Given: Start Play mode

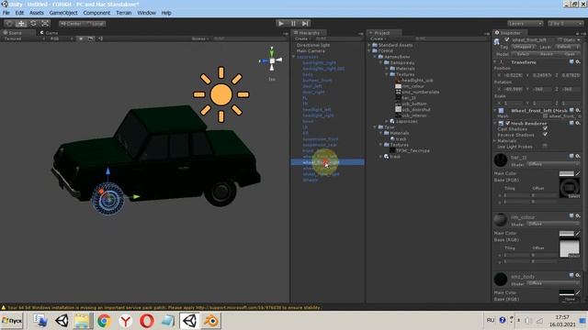Looking at the screenshot, I should coord(281,24).
